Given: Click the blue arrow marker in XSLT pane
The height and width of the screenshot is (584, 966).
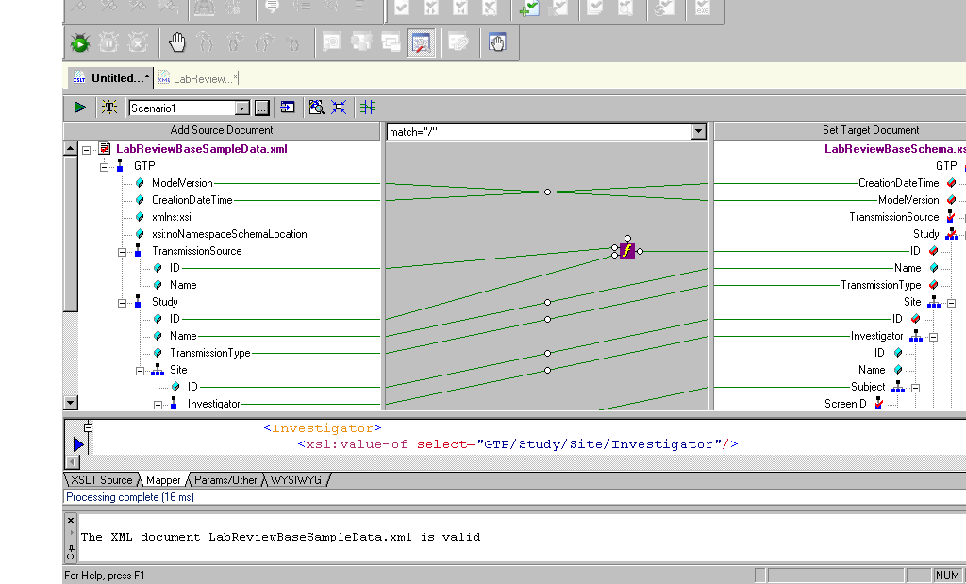Looking at the screenshot, I should (x=78, y=444).
